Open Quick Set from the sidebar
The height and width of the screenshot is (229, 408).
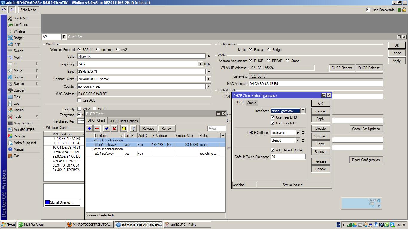(20, 18)
